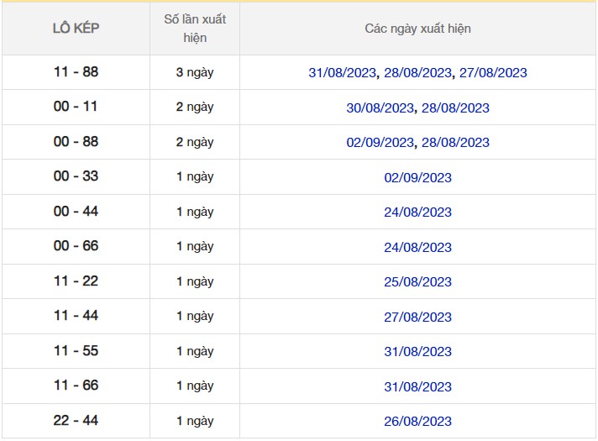Select the 3 ngày count cell
598x441 pixels.
coord(195,73)
